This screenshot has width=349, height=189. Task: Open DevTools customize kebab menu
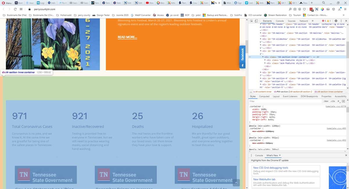click(341, 21)
